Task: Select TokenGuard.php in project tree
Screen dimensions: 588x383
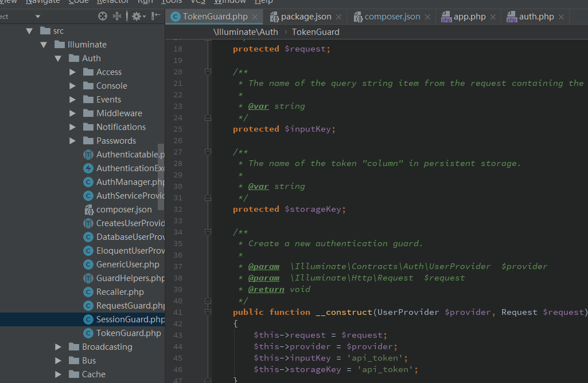Action: [122, 333]
